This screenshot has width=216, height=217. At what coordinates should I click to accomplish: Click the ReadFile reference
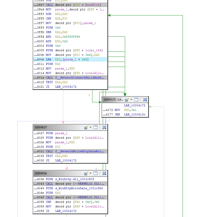pyautogui.click(x=88, y=5)
